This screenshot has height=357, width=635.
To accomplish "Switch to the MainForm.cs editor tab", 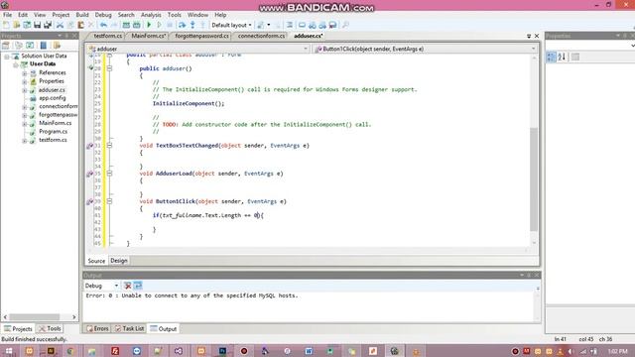I will (x=149, y=36).
